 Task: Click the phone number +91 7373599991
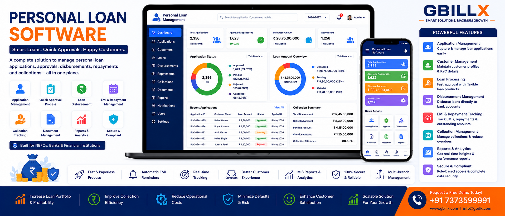tap(460, 200)
